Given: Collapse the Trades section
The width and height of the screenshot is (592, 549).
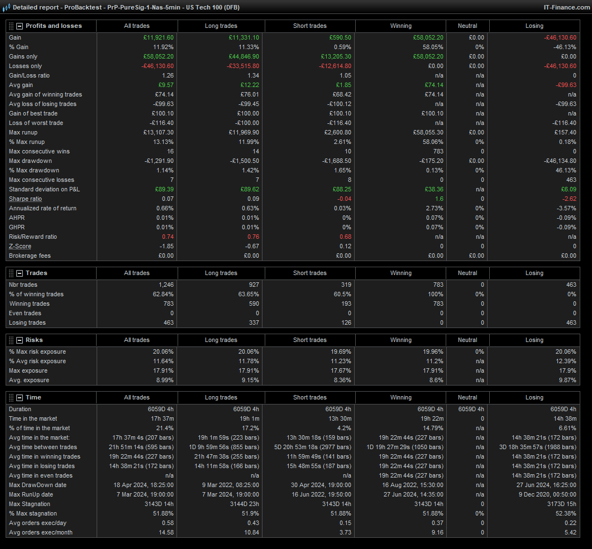Looking at the screenshot, I should click(20, 273).
